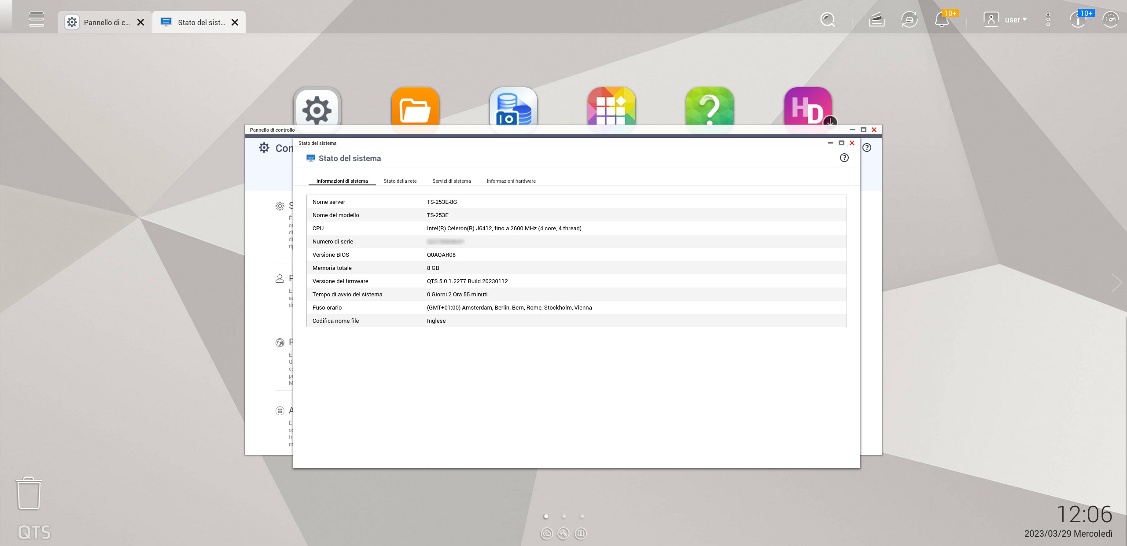The width and height of the screenshot is (1127, 546).
Task: Open external devices sync icon
Action: click(x=909, y=20)
